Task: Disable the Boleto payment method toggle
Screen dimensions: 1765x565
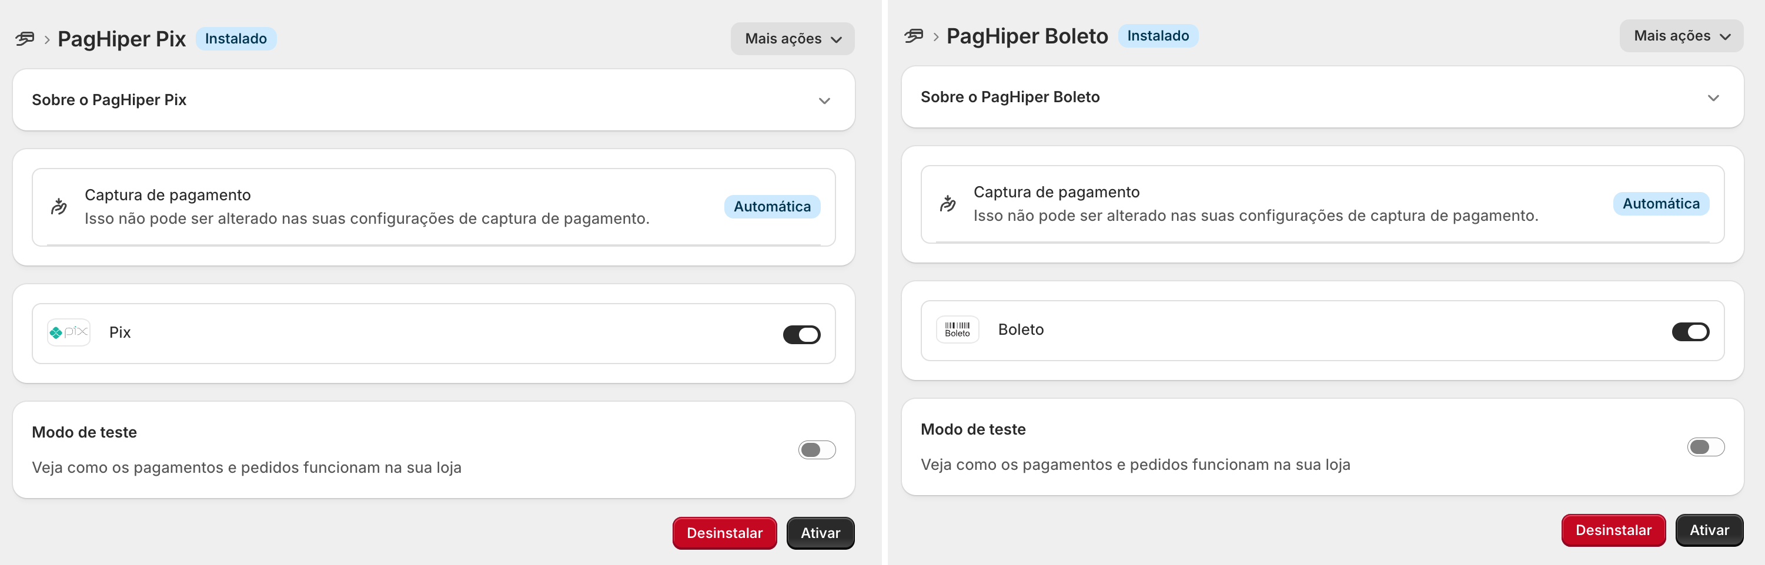Action: [x=1690, y=331]
